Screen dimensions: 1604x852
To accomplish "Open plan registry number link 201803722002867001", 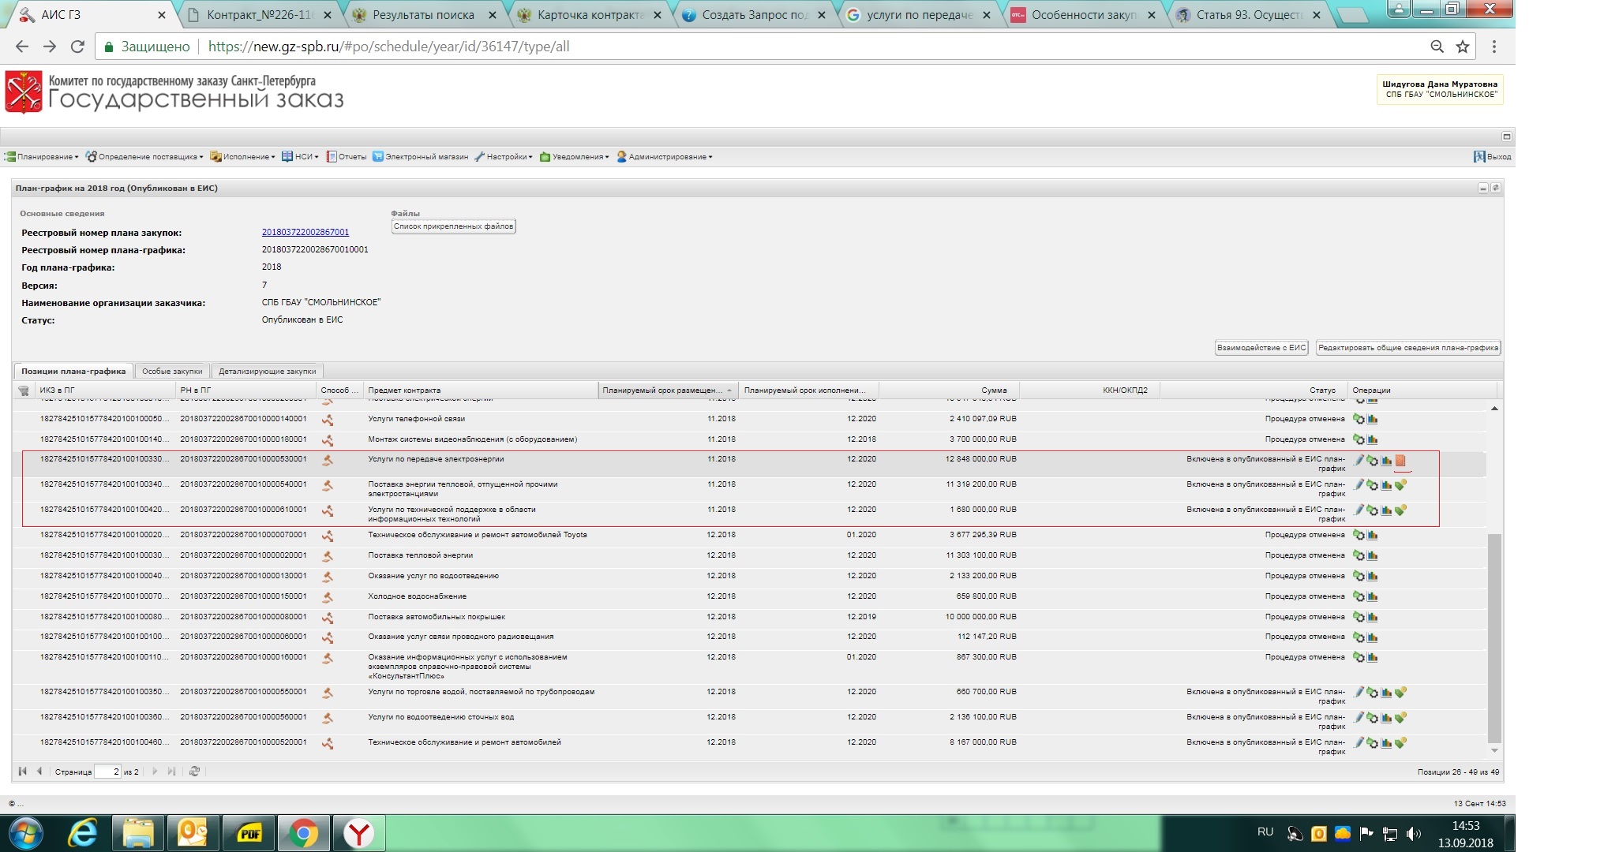I will click(305, 232).
